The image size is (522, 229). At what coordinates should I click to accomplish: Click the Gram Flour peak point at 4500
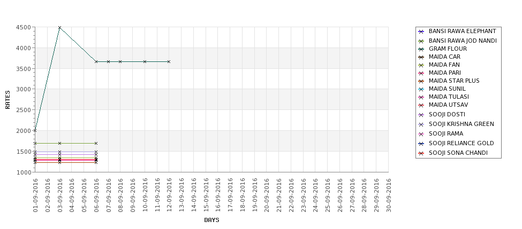click(59, 28)
